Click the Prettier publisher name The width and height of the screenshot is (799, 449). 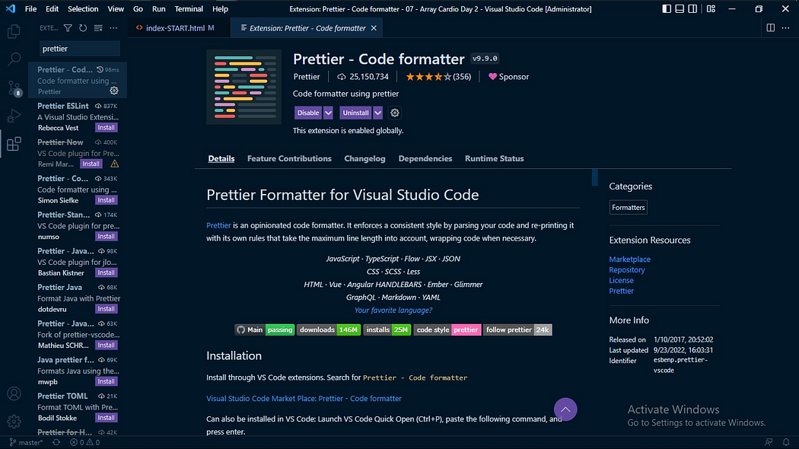click(306, 76)
